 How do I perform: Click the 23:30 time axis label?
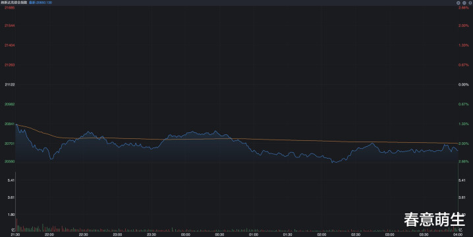pyautogui.click(x=152, y=234)
